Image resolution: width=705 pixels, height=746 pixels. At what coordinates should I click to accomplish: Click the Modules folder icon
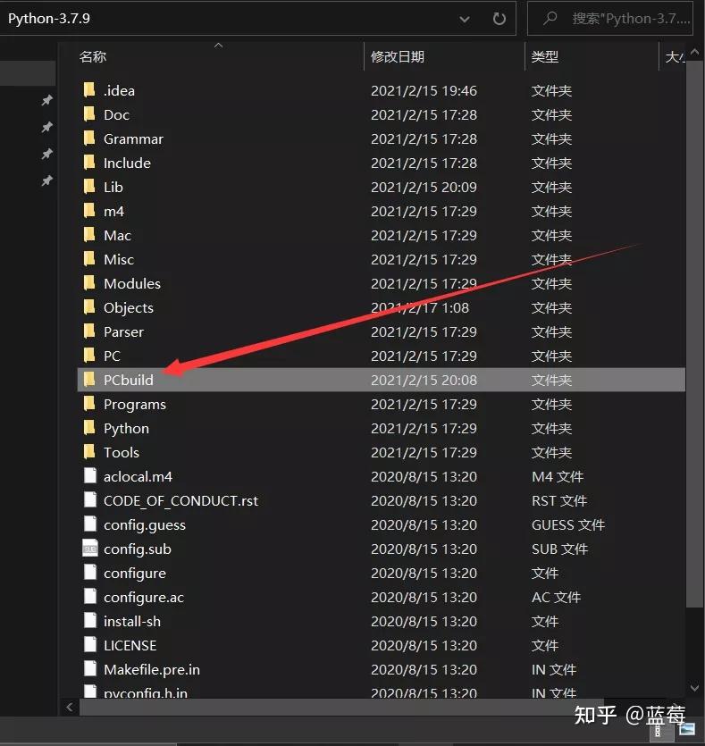pos(89,283)
